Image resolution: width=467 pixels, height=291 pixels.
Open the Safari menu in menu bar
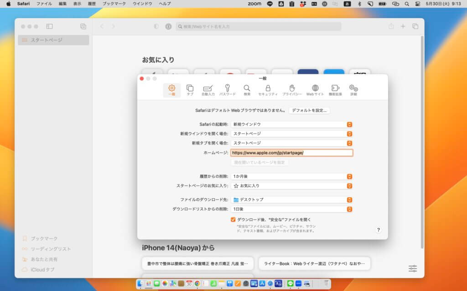pyautogui.click(x=23, y=4)
